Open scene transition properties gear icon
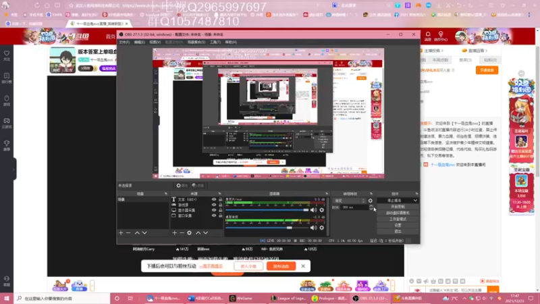Screen dimensions: 540x304 pos(370,201)
